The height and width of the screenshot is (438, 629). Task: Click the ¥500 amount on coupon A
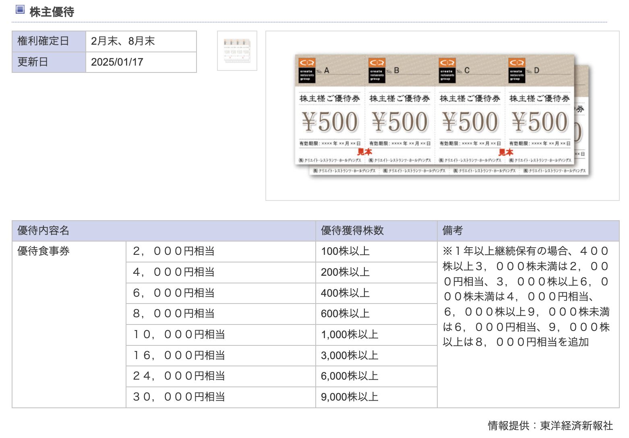click(x=330, y=122)
